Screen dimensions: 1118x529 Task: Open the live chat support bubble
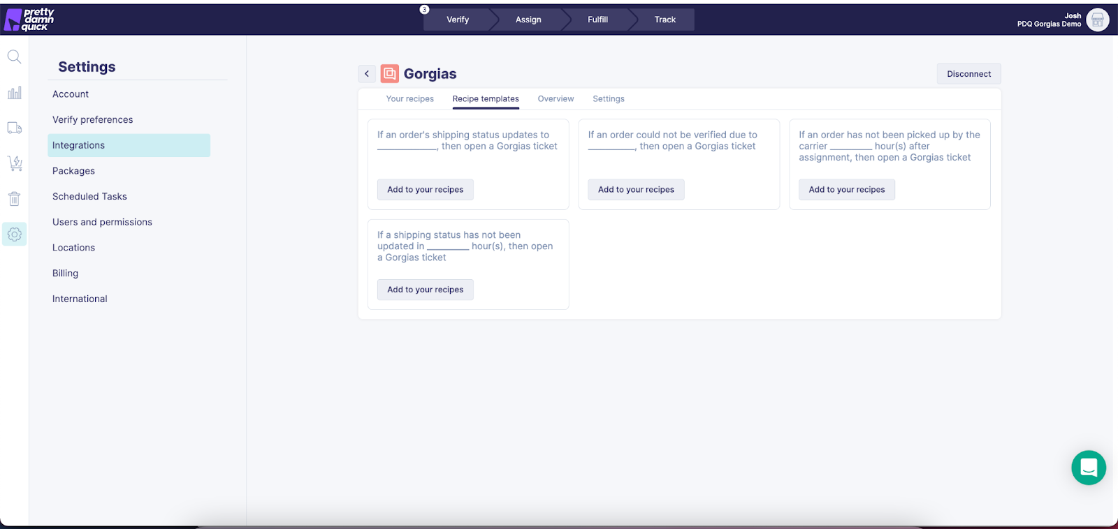point(1088,468)
